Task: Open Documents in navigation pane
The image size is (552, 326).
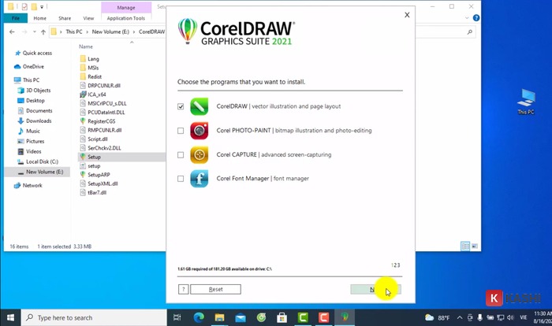Action: click(x=39, y=110)
